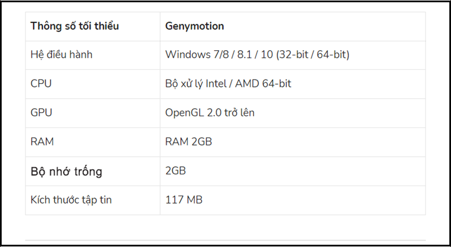The image size is (451, 247).
Task: Select the 'Kích thước tập tin' label
Action: click(x=71, y=200)
